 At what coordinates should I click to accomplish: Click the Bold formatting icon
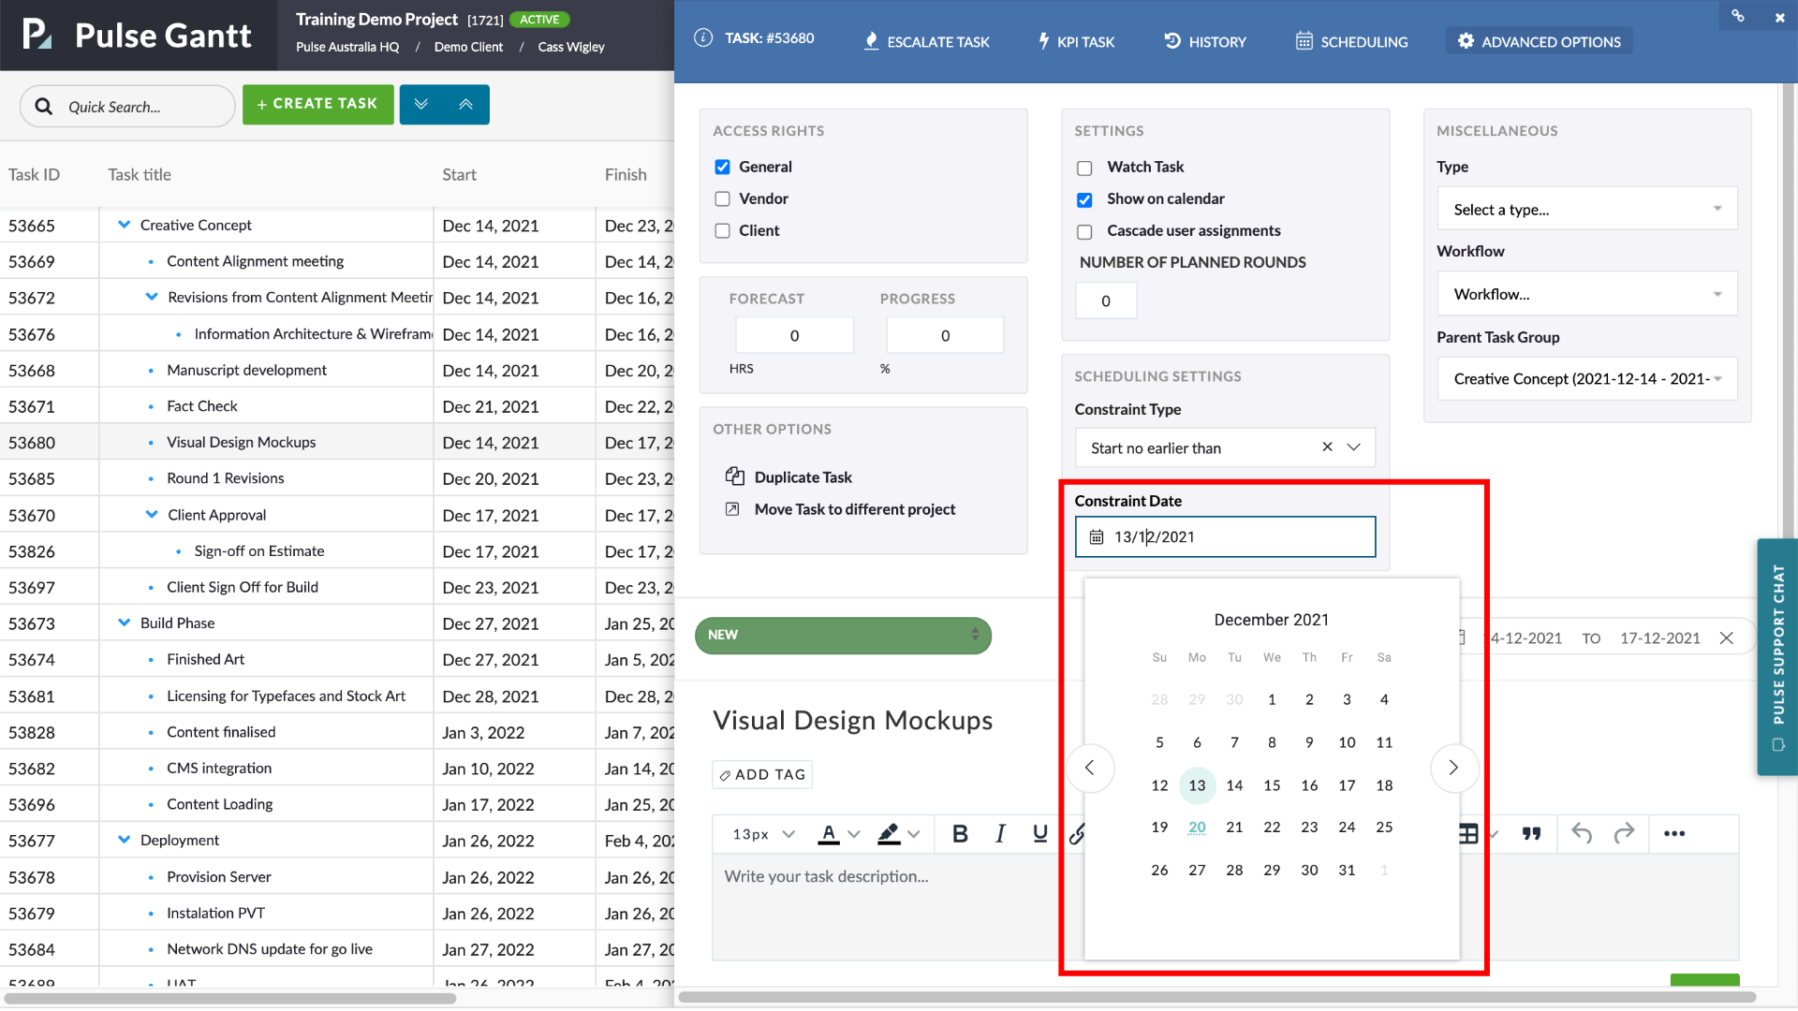click(x=960, y=833)
